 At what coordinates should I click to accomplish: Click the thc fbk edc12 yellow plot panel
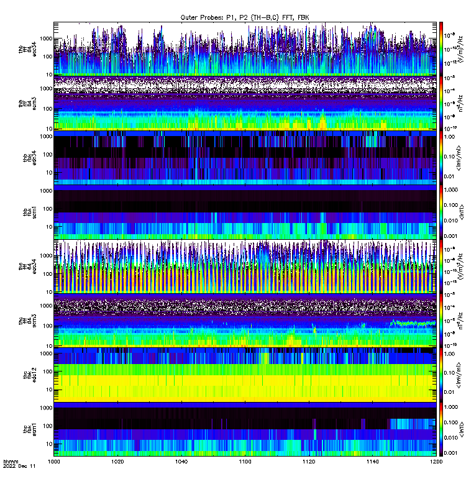tap(245, 375)
